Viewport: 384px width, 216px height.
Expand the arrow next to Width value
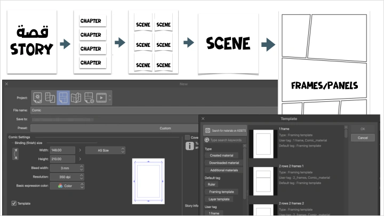click(80, 150)
